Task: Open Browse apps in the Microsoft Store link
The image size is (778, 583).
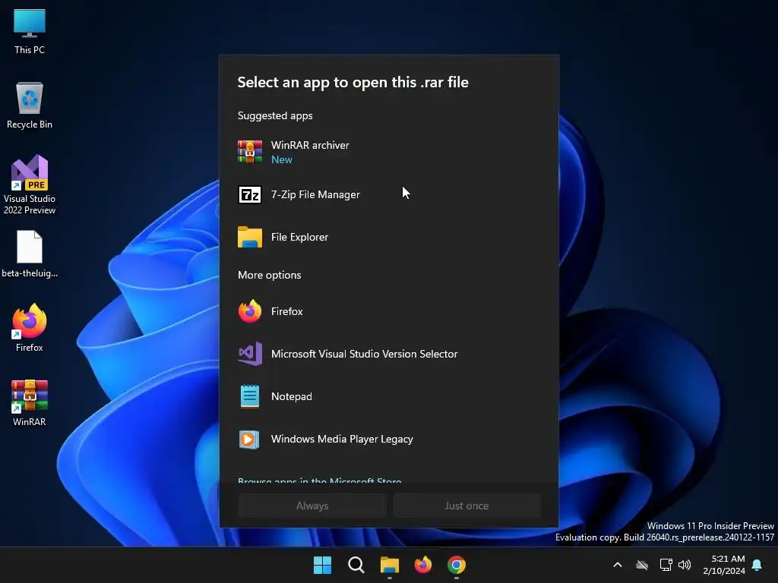Action: pos(320,481)
